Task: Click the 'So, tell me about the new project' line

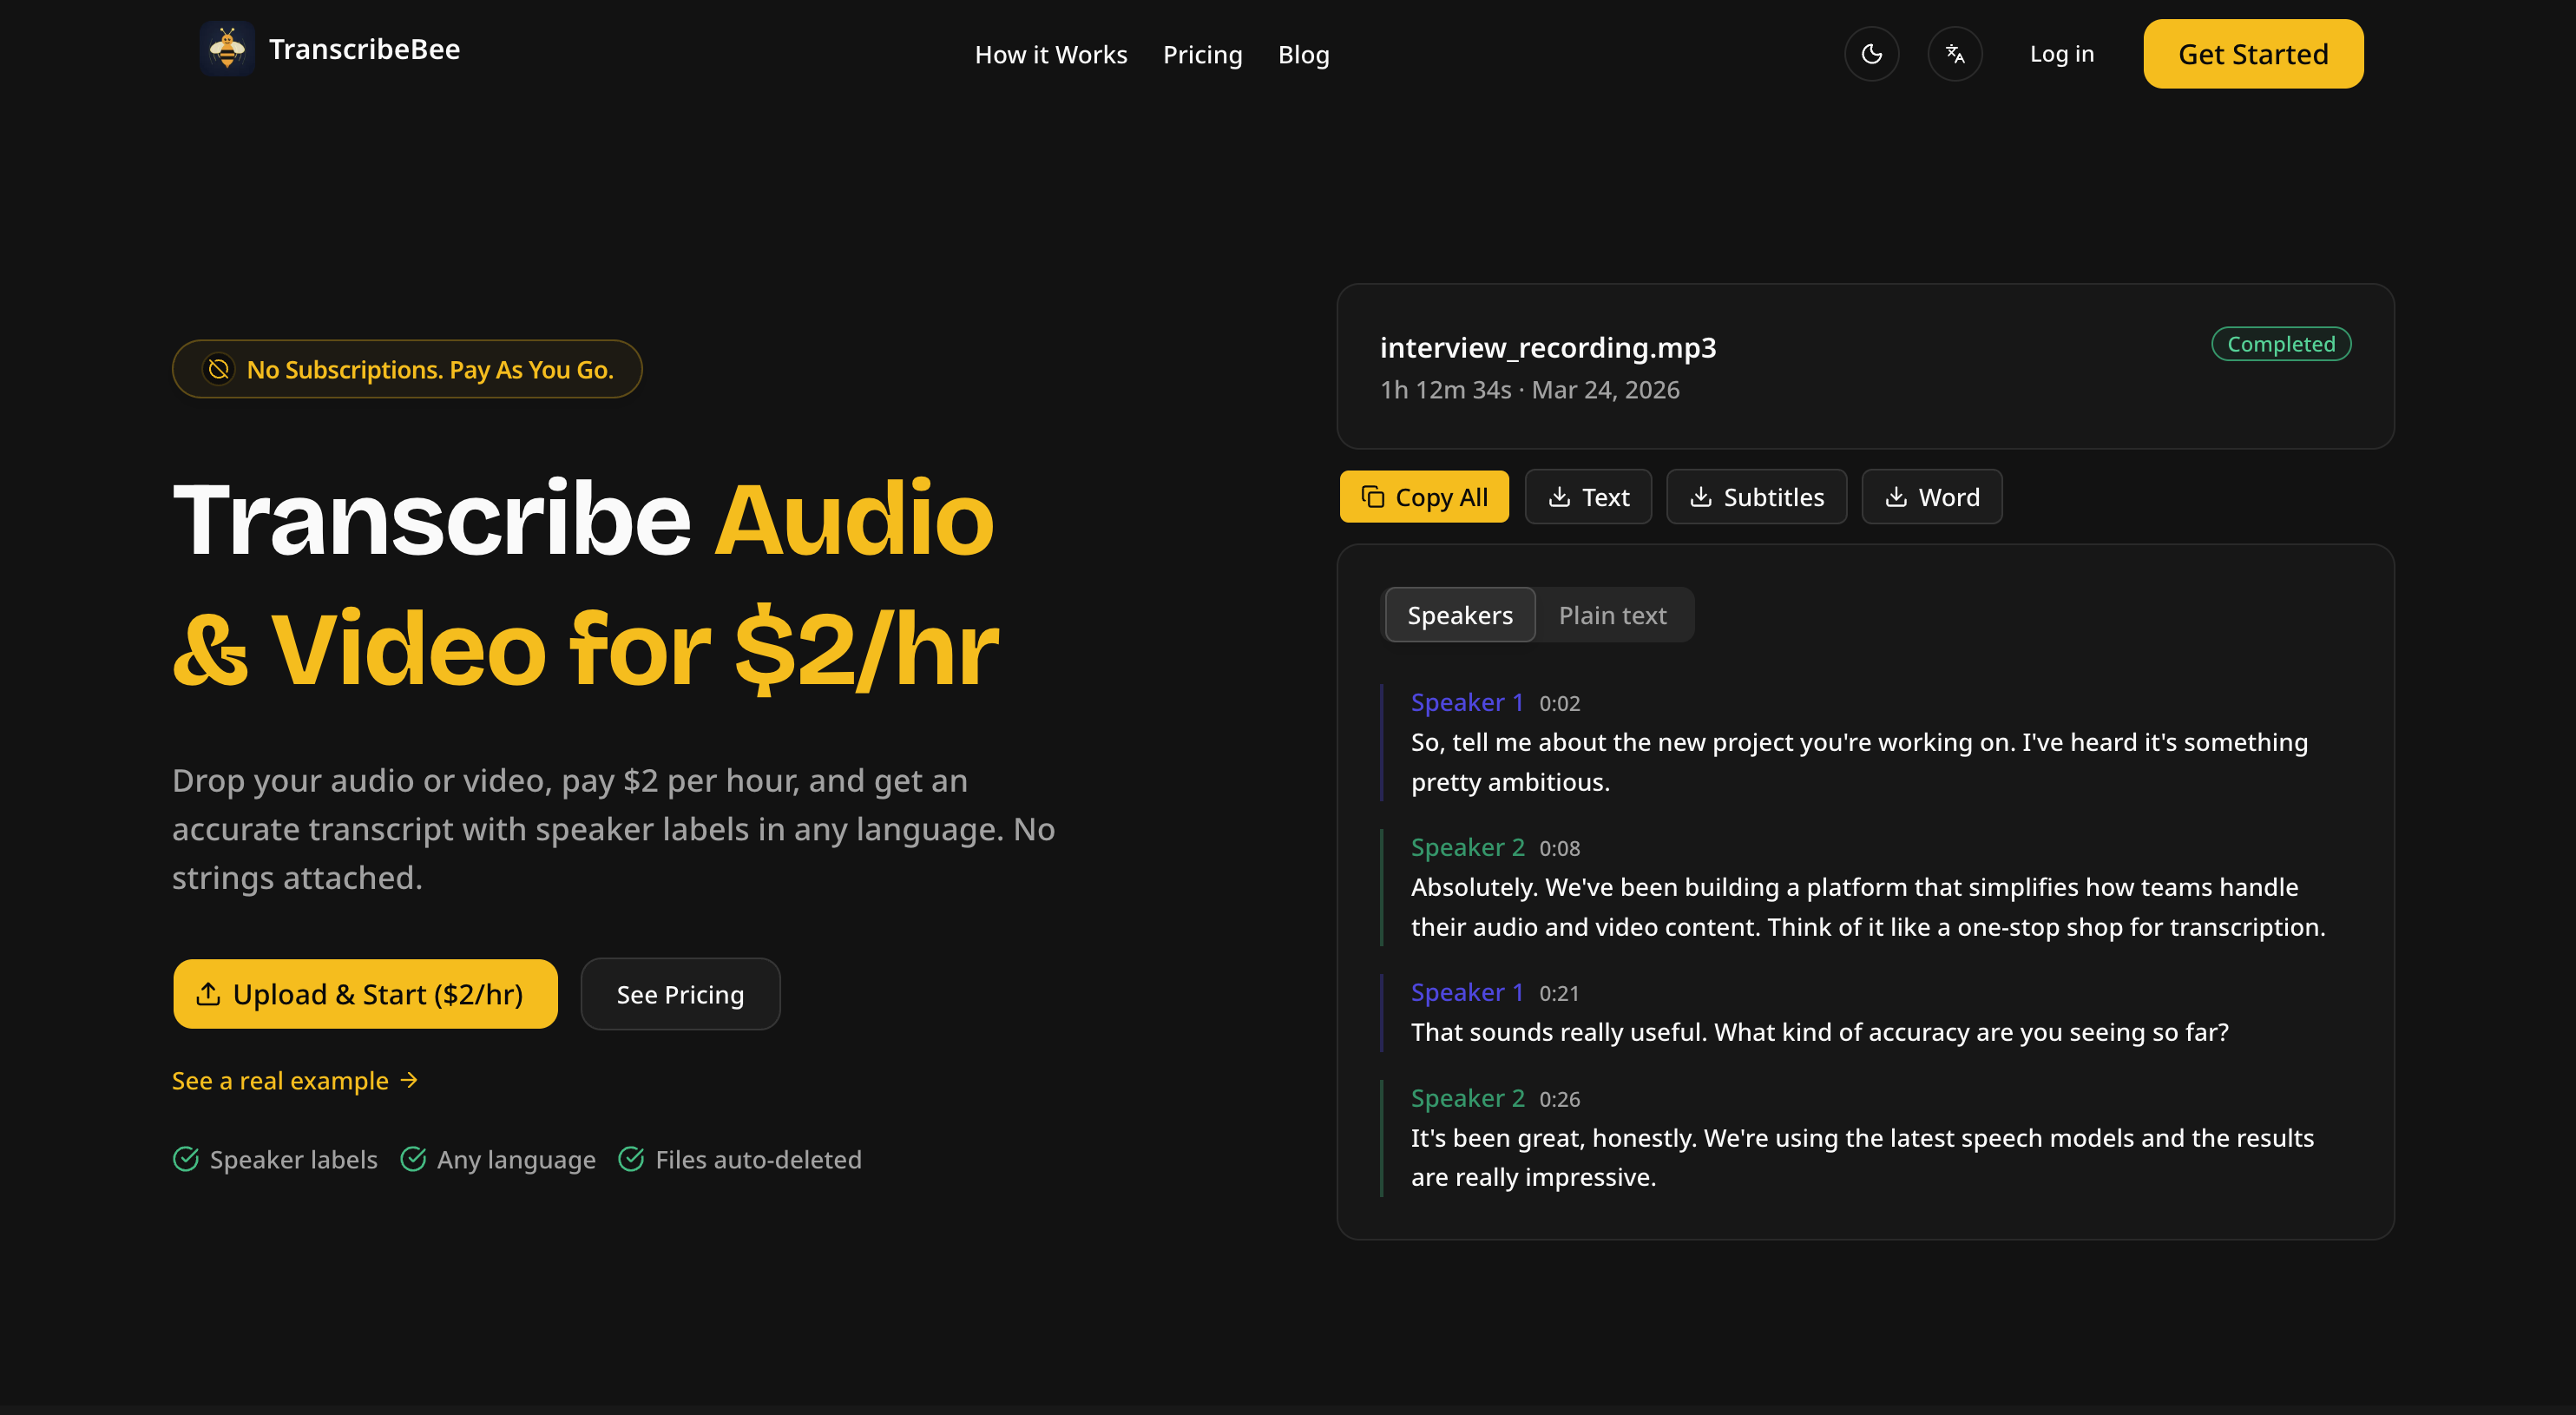Action: (x=1859, y=762)
